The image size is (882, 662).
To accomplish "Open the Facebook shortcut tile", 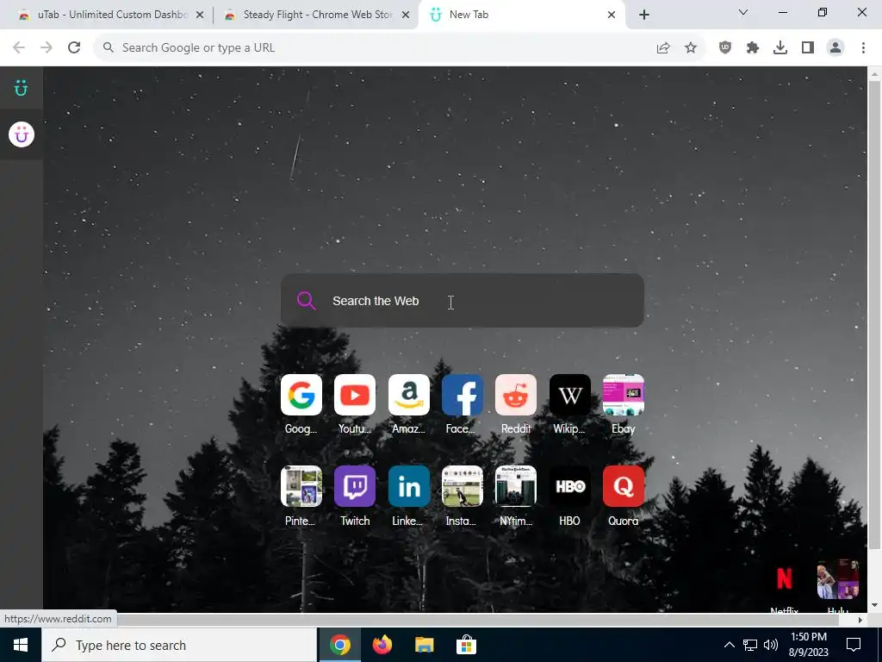I will tap(463, 395).
